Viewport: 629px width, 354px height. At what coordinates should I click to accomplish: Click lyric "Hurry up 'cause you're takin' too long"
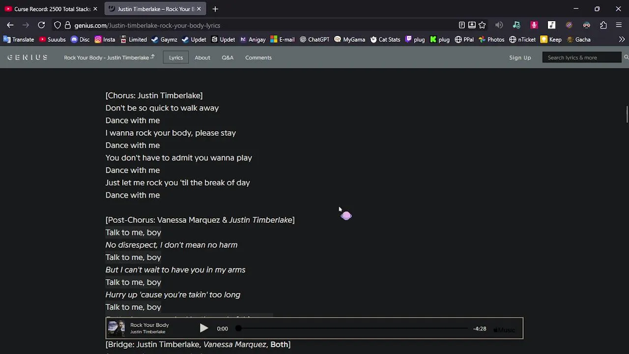tap(173, 295)
